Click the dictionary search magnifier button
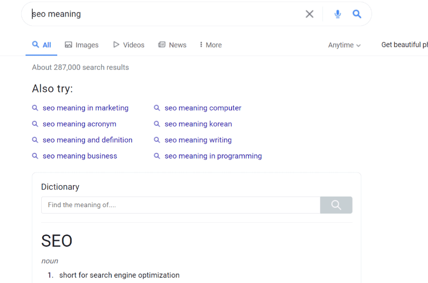 336,205
